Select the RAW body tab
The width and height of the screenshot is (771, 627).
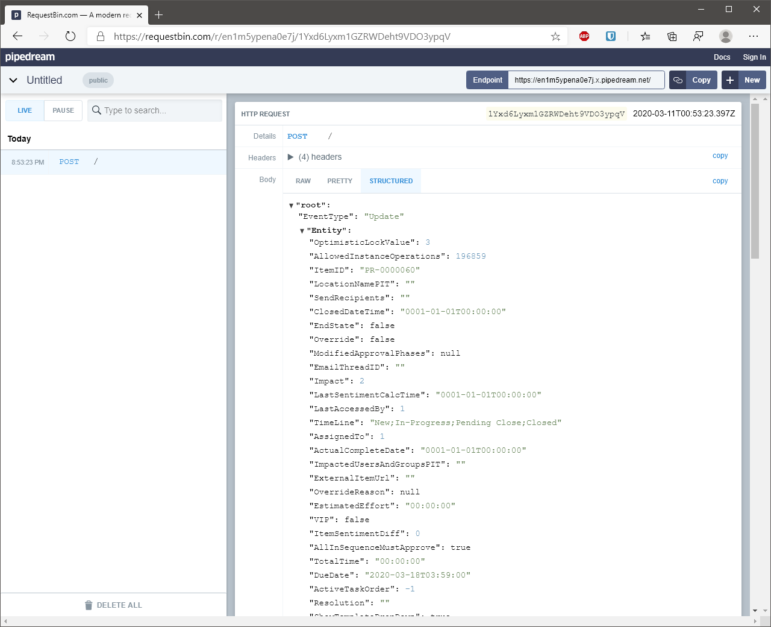303,181
